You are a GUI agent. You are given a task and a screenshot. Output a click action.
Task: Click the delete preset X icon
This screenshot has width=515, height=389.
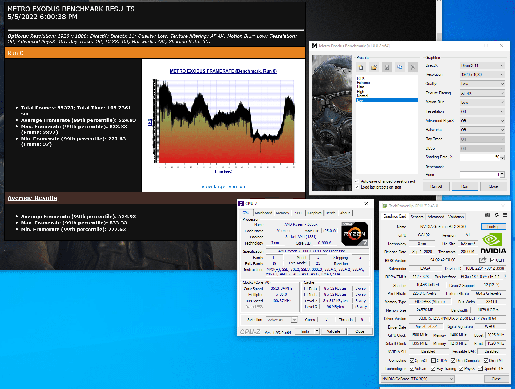413,67
